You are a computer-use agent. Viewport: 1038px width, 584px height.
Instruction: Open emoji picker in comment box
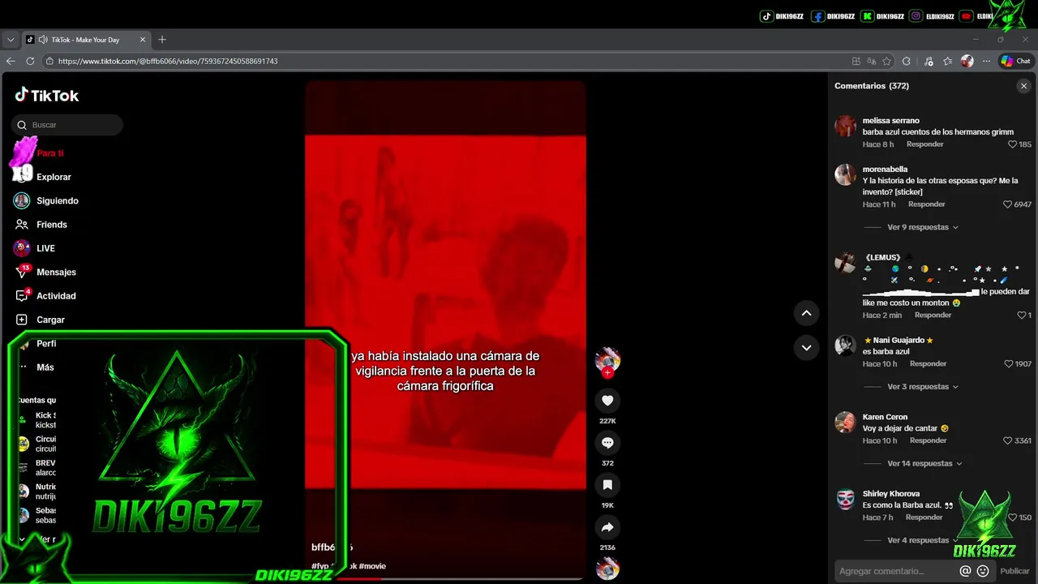(983, 571)
